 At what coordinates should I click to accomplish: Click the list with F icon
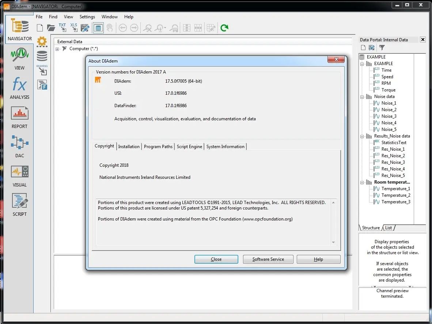click(x=42, y=85)
